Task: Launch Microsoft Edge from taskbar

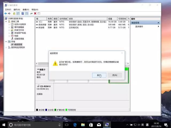Action: tap(75, 125)
